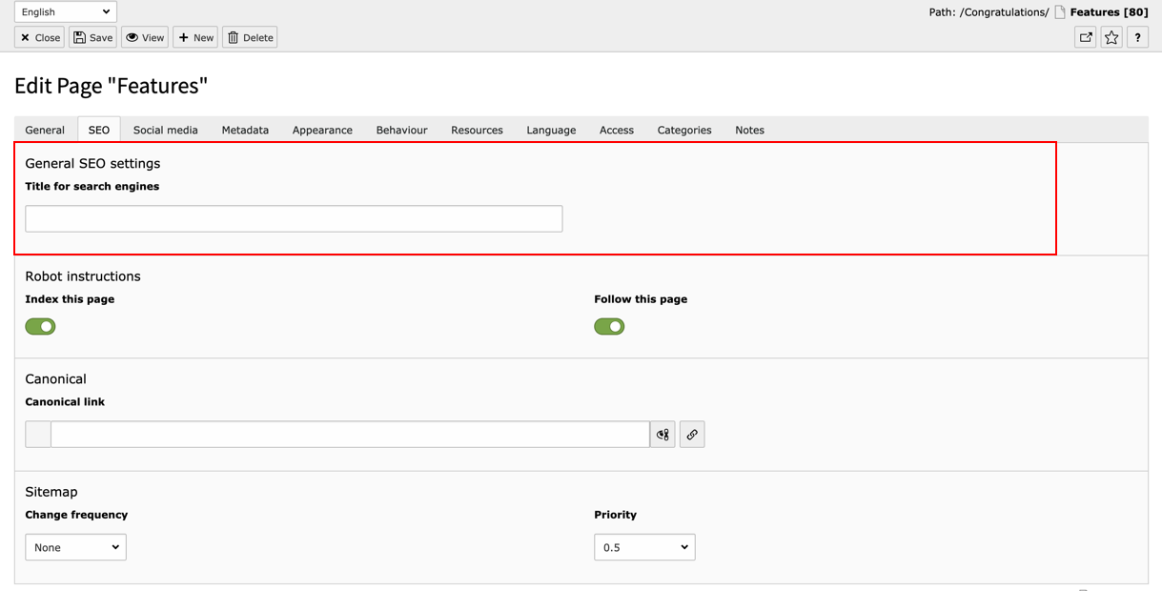The image size is (1162, 591).
Task: Save the page with Save button
Action: click(92, 37)
